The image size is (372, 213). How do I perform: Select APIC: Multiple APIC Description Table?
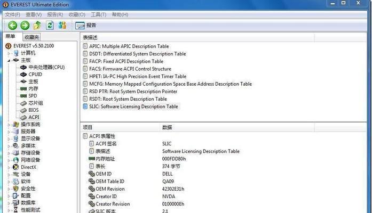(x=129, y=46)
